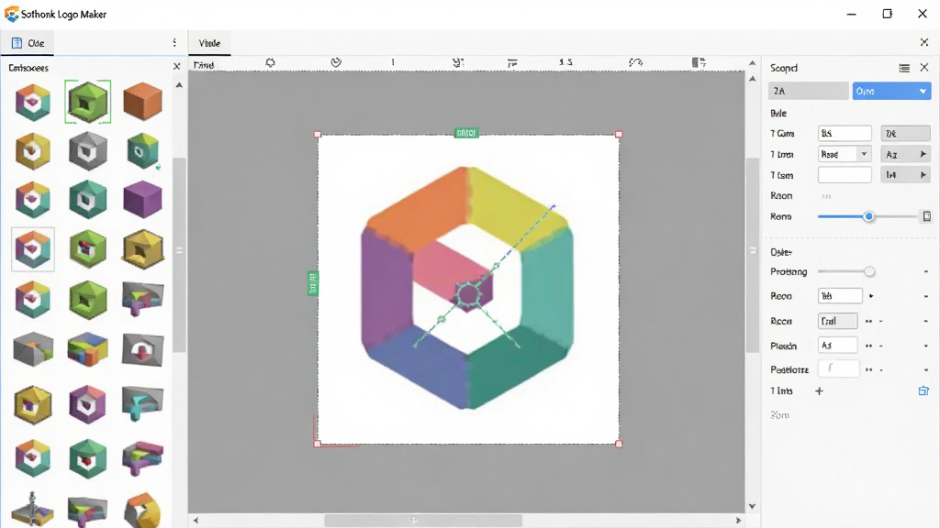The height and width of the screenshot is (528, 940).
Task: Close the Scopd panel
Action: tap(924, 67)
